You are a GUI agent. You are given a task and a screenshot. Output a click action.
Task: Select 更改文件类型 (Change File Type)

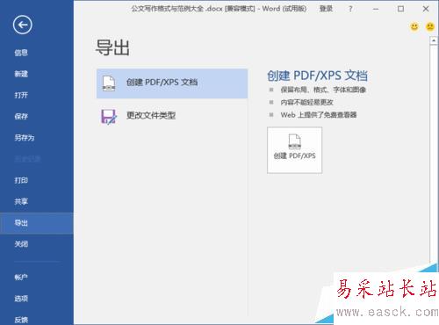172,116
